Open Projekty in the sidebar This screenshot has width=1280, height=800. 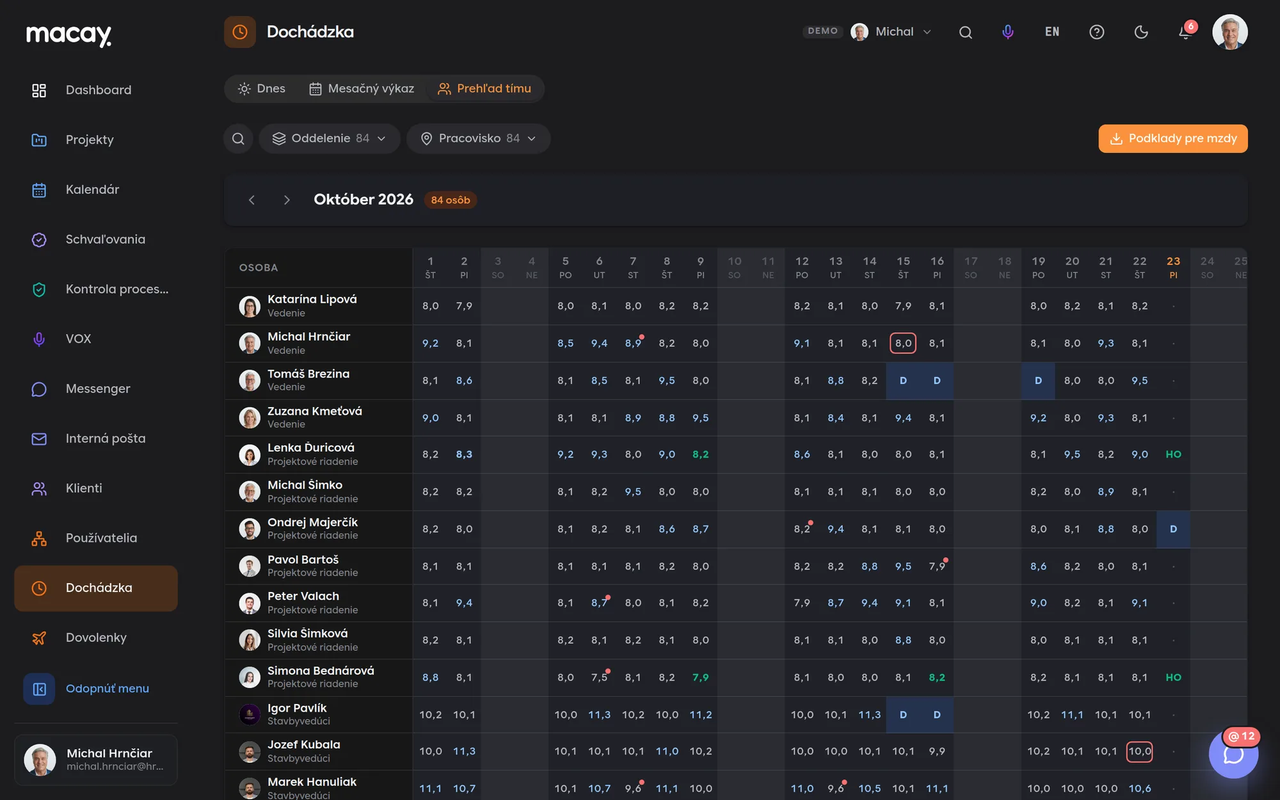tap(95, 140)
